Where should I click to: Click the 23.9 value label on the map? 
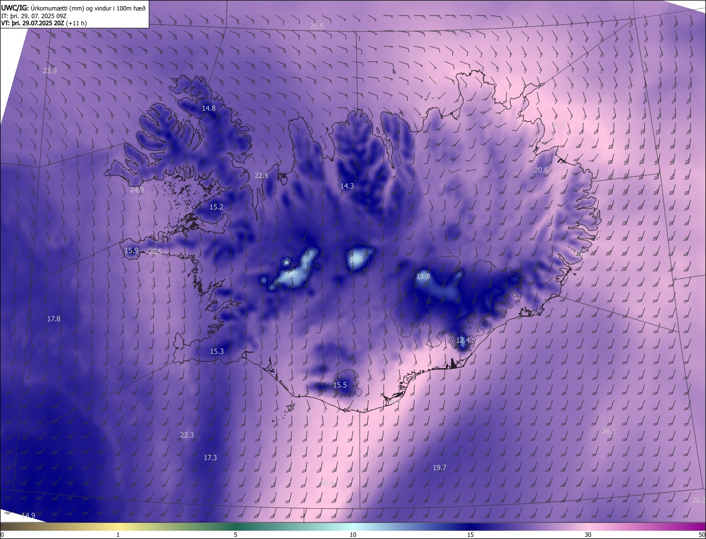50,71
